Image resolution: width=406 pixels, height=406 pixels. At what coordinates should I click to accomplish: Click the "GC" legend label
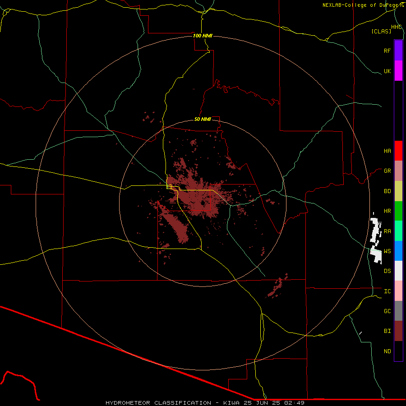388,311
